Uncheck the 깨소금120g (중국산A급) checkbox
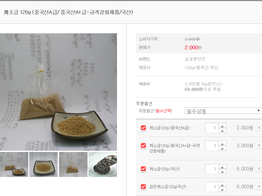262x196 pixels. pyautogui.click(x=143, y=128)
